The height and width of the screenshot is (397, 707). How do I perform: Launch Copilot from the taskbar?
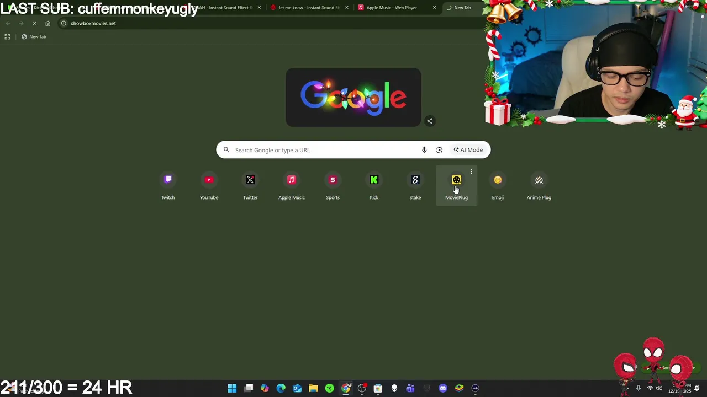(x=265, y=388)
